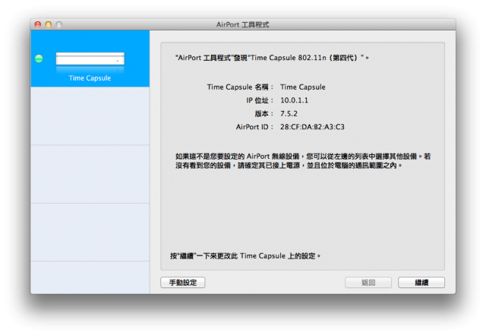This screenshot has height=336, width=486.
Task: Click the Time Capsule 名稱 label
Action: pyautogui.click(x=240, y=87)
